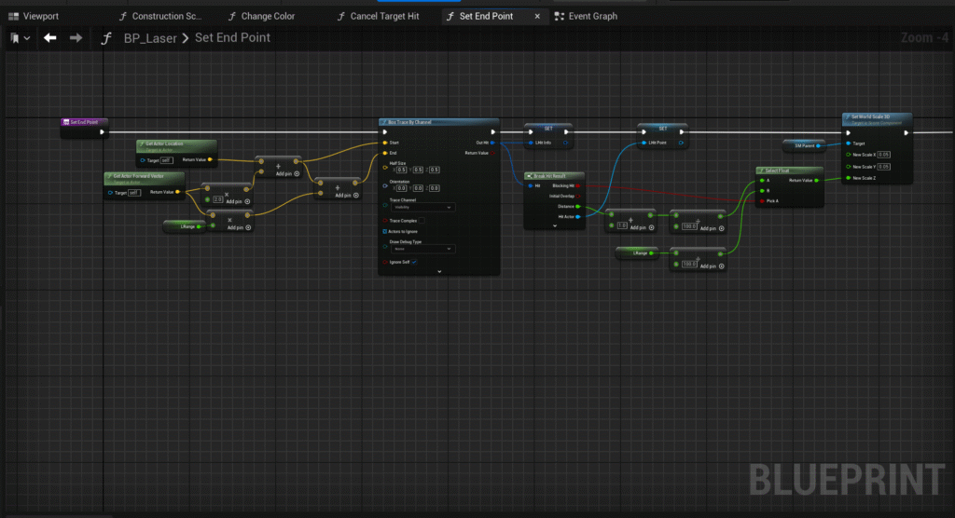Select the Break Hit Result node header
The image size is (955, 518).
pos(554,176)
